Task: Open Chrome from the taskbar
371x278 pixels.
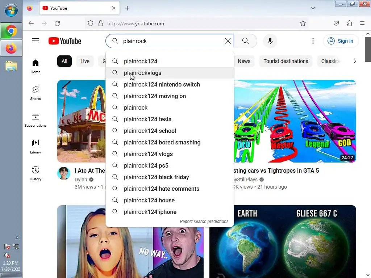Action: pyautogui.click(x=11, y=31)
